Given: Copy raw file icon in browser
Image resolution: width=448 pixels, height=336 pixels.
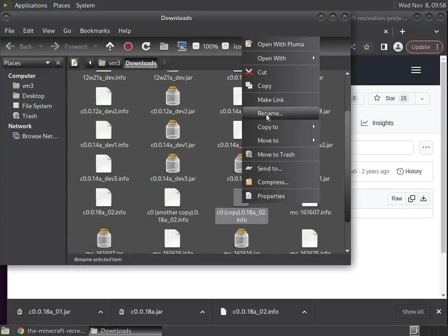Looking at the screenshot, I should point(412,198).
